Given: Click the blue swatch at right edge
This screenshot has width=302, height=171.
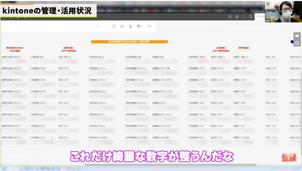Looking at the screenshot, I should 292,42.
